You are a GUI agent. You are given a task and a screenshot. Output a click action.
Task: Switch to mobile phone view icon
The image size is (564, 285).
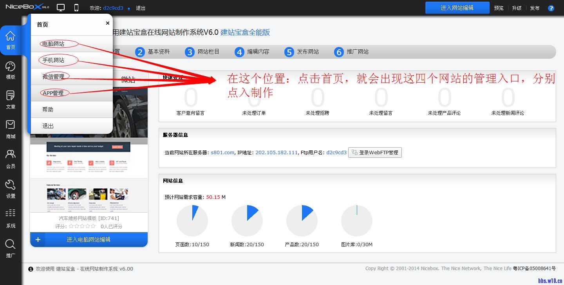pos(76,8)
